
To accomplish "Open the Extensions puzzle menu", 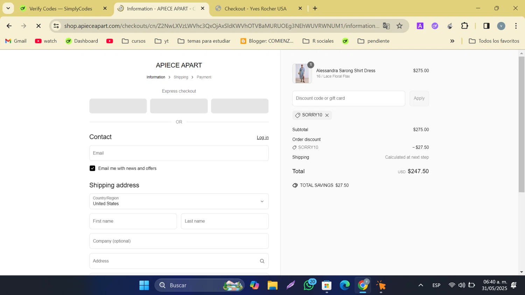I will pos(465,26).
